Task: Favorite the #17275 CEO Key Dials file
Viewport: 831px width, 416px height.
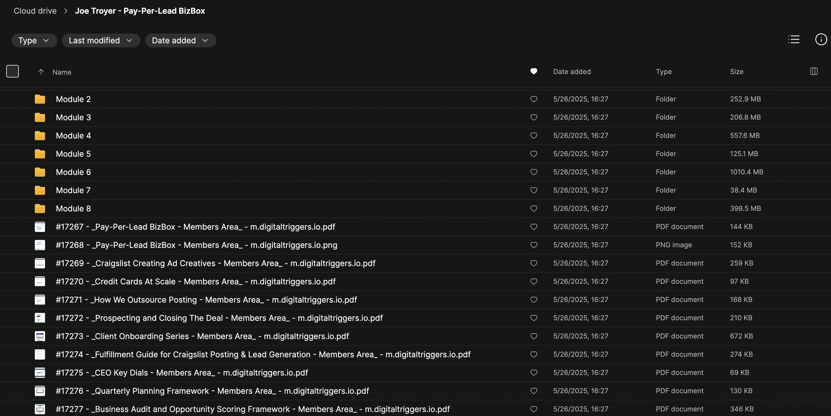Action: 534,372
